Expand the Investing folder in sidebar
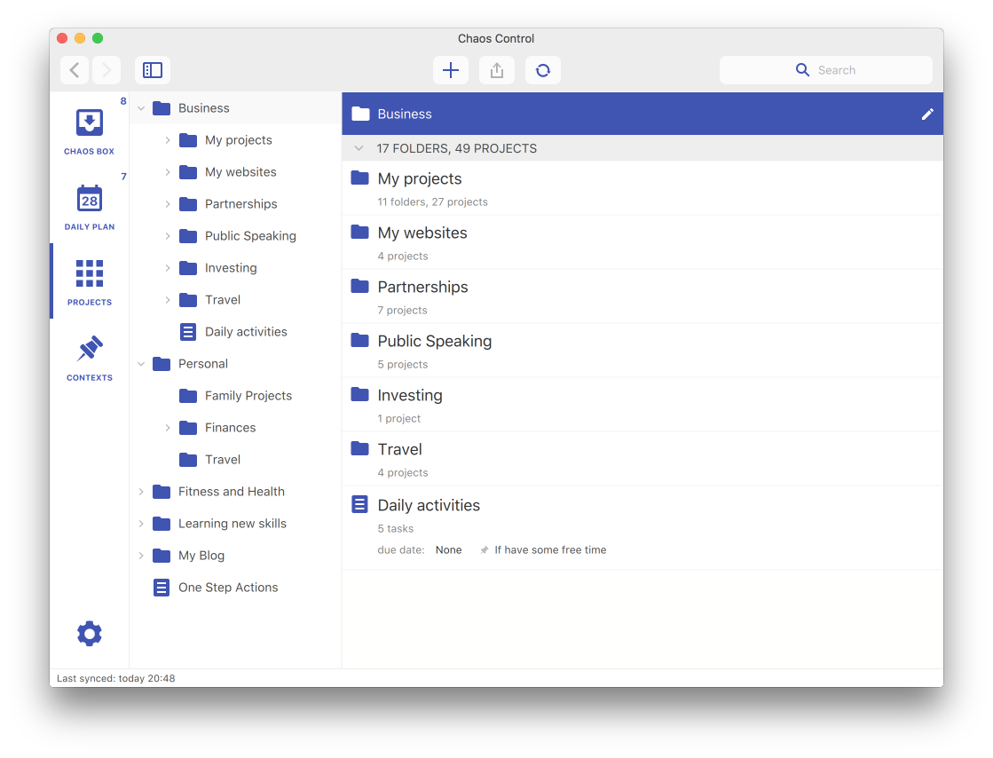993x758 pixels. click(168, 268)
